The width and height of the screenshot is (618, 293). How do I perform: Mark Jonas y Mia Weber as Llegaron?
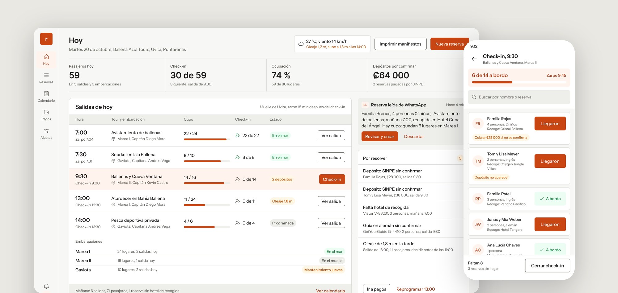[550, 224]
